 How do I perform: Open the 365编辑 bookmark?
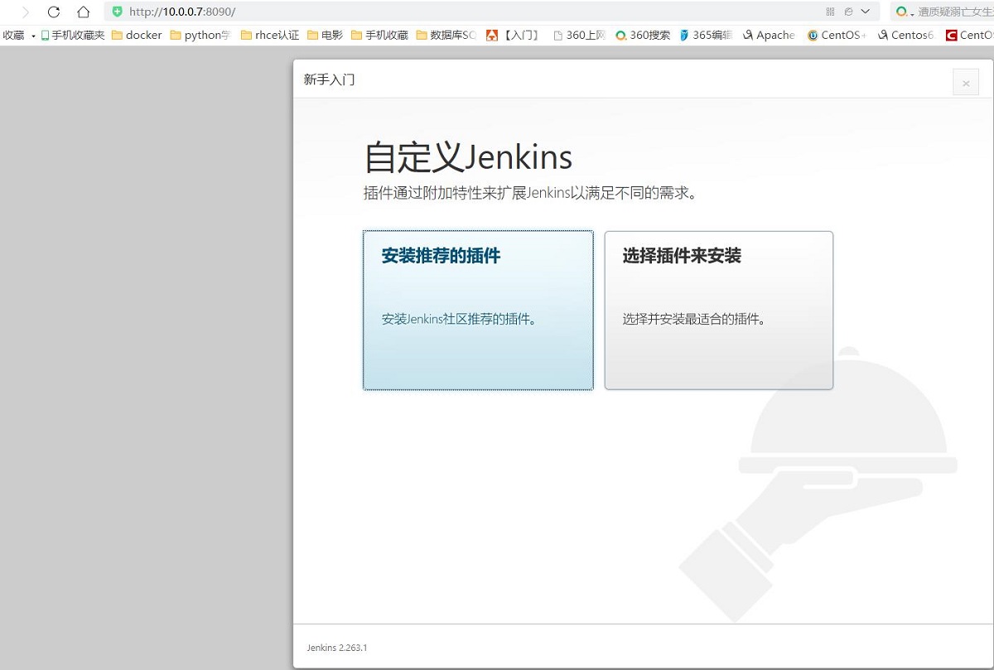[707, 36]
